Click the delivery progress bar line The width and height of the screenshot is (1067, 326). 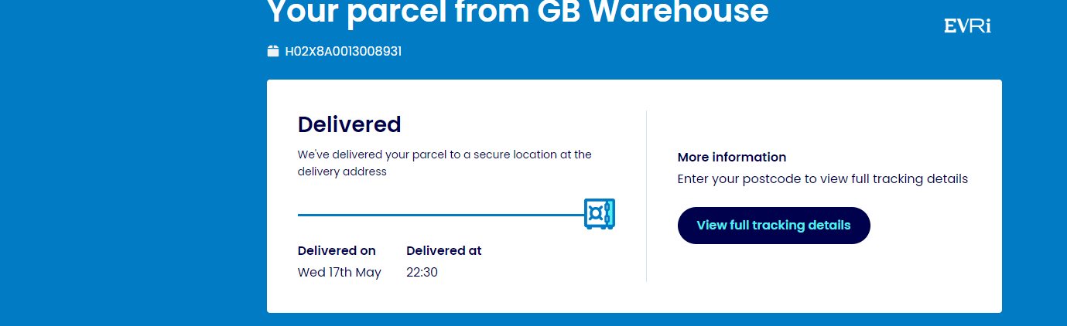(441, 215)
